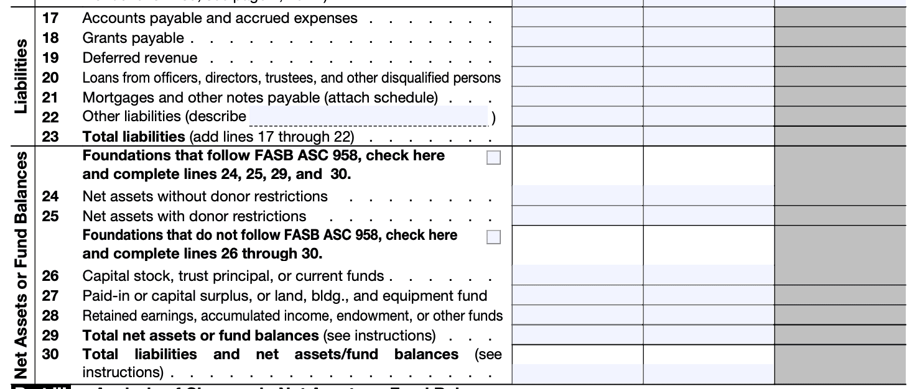The image size is (912, 389).
Task: Click line 17 Accounts payable first column field
Action: click(x=577, y=18)
